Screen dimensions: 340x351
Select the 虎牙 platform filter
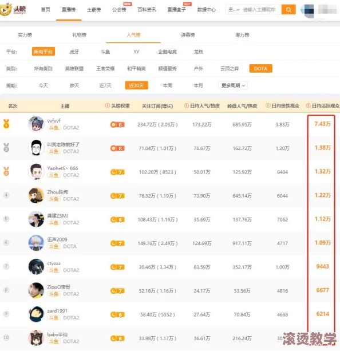74,52
